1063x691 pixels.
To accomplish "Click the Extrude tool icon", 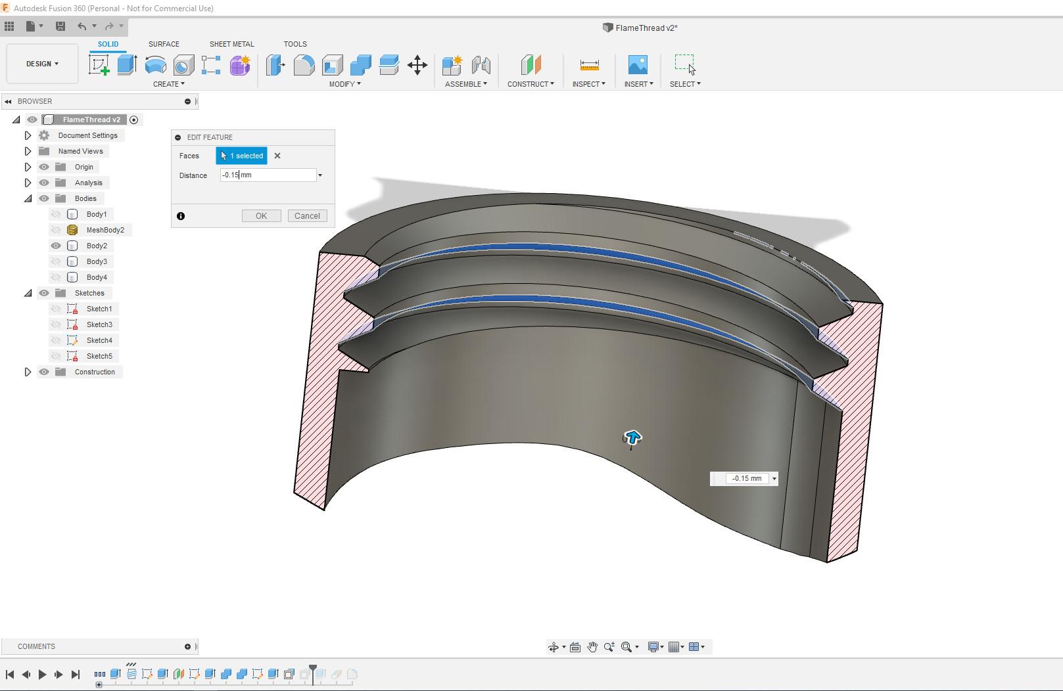I will 127,65.
